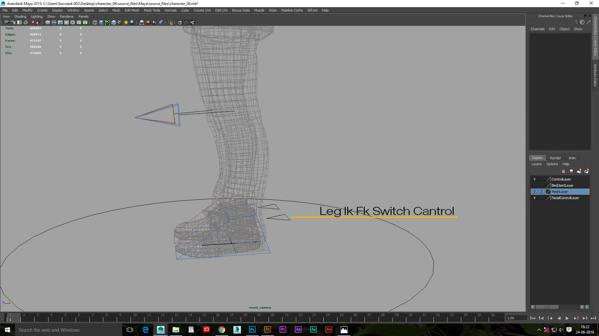Screen dimensions: 599x336
Task: Open ControlLayer color swatch box
Action: pos(548,179)
